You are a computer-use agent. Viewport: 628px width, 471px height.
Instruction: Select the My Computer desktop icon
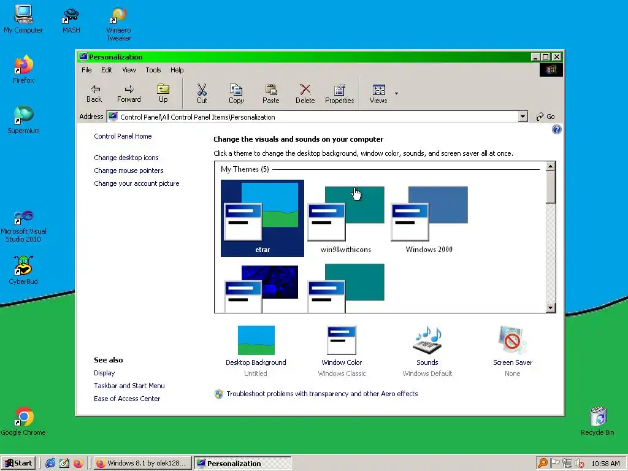(23, 19)
